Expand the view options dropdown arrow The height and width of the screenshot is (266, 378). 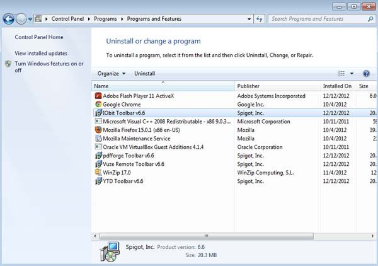click(x=352, y=74)
